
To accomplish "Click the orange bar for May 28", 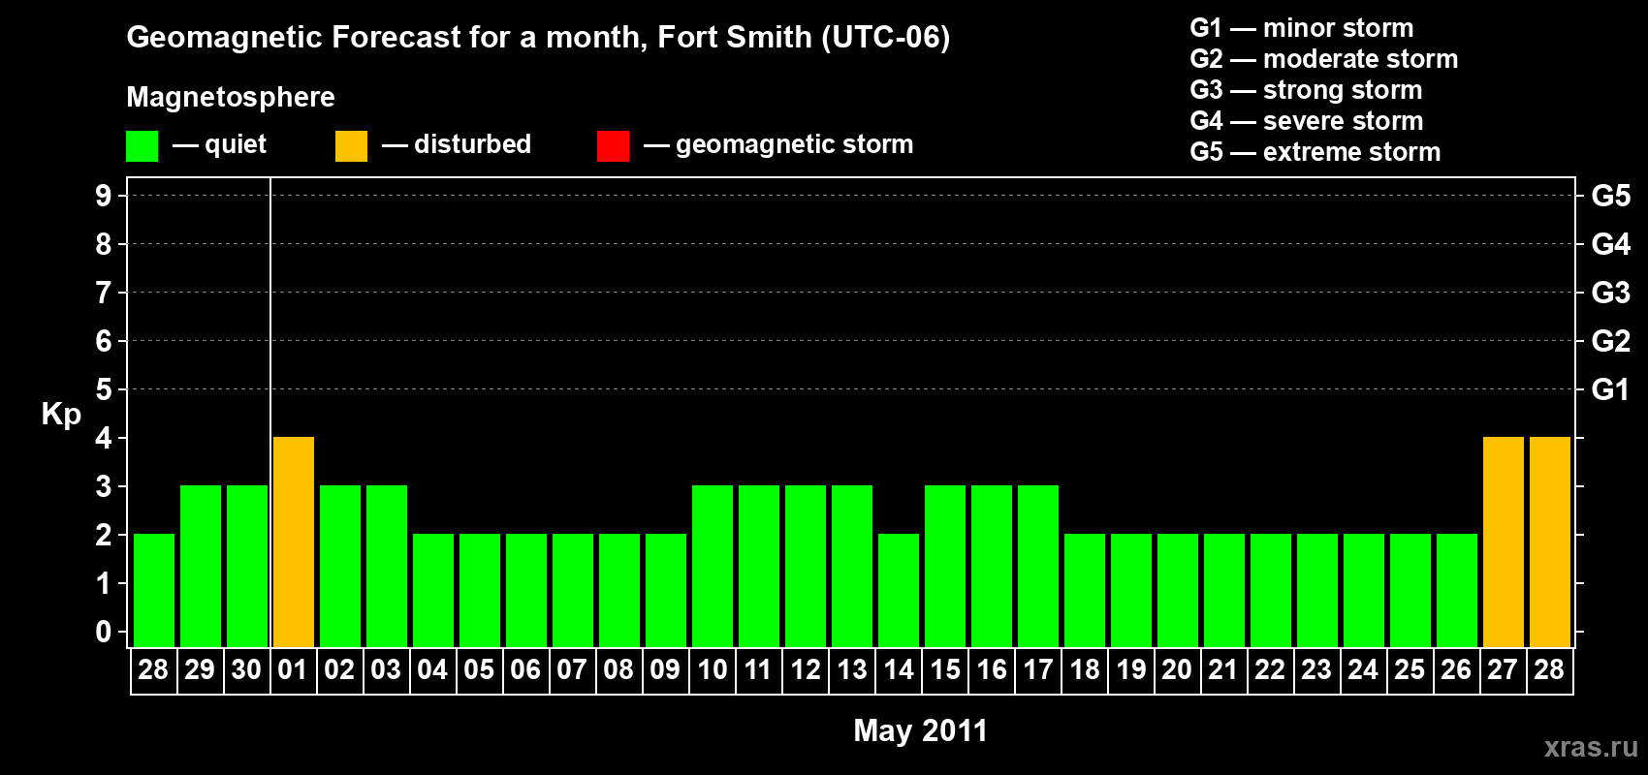I will [1550, 542].
